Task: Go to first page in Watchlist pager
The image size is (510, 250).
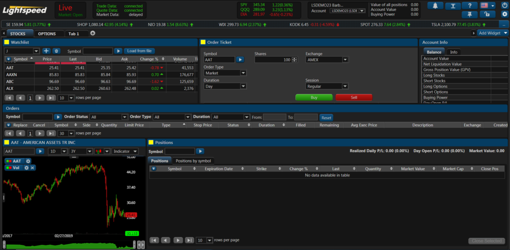Action: 9,97
